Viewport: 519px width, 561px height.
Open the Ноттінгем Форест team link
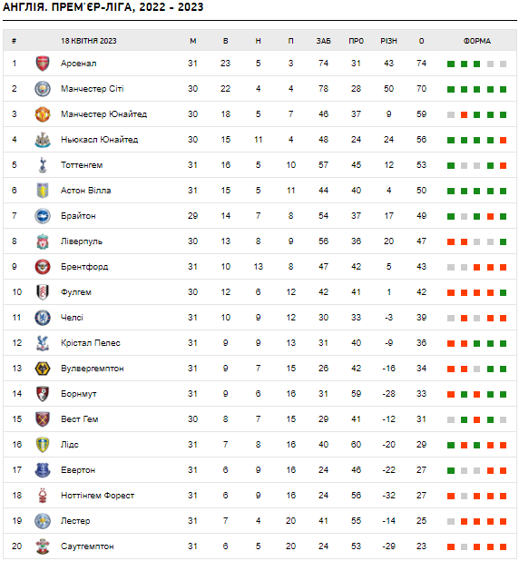click(x=98, y=495)
